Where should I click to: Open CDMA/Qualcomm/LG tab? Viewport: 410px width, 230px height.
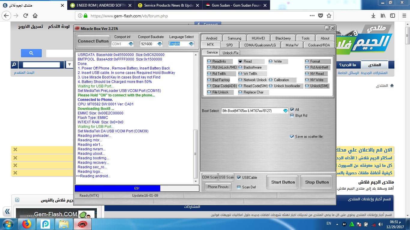click(x=260, y=45)
